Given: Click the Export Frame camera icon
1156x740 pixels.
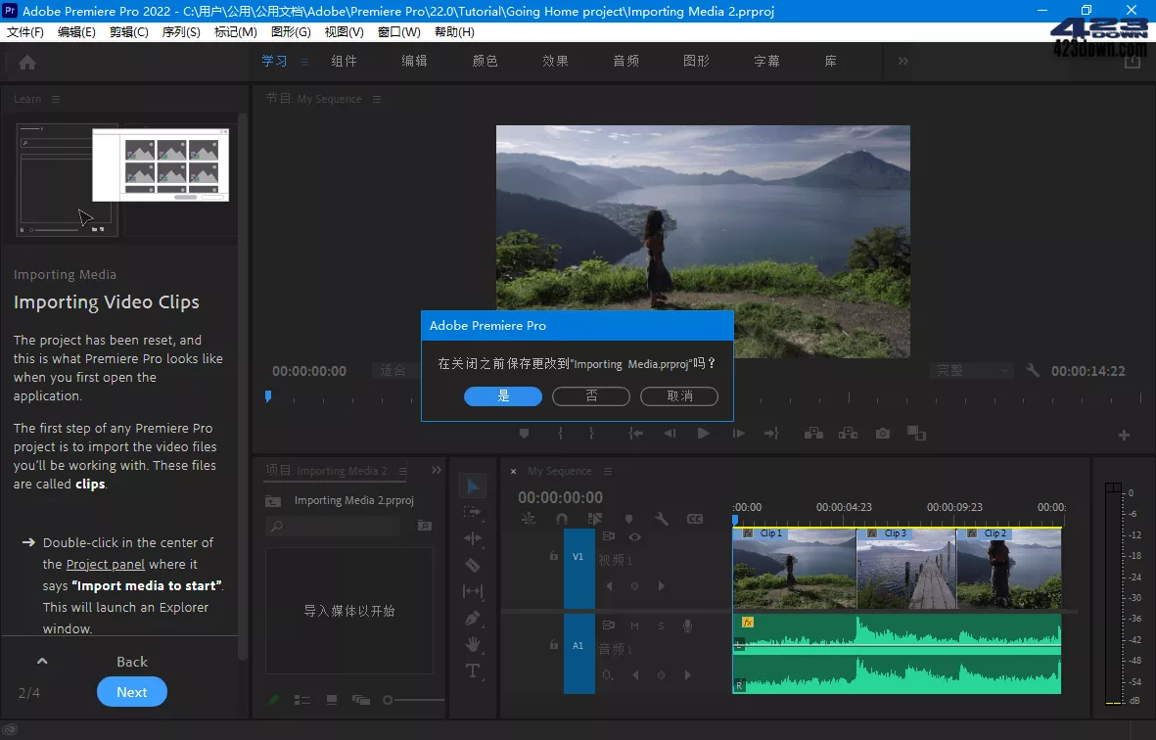Looking at the screenshot, I should click(881, 433).
